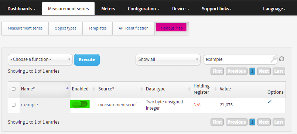Click the top Last pagination button

point(279,71)
